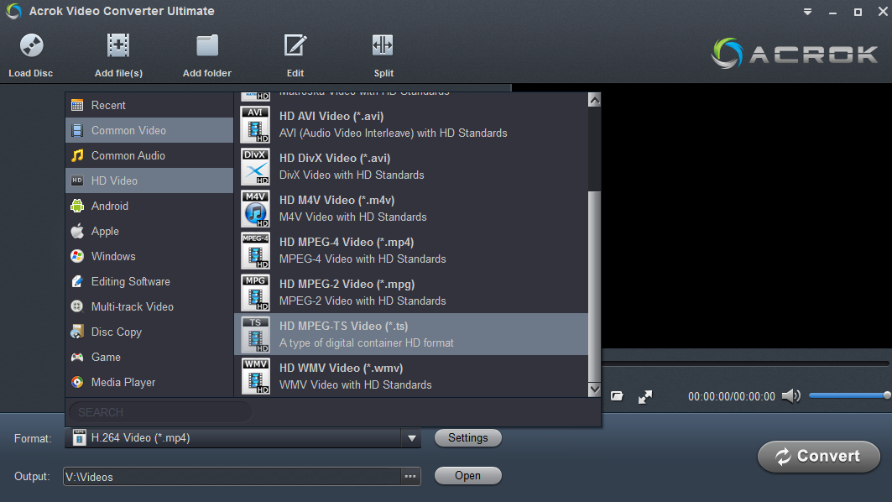Click the snapshot folder icon under preview

pos(618,396)
